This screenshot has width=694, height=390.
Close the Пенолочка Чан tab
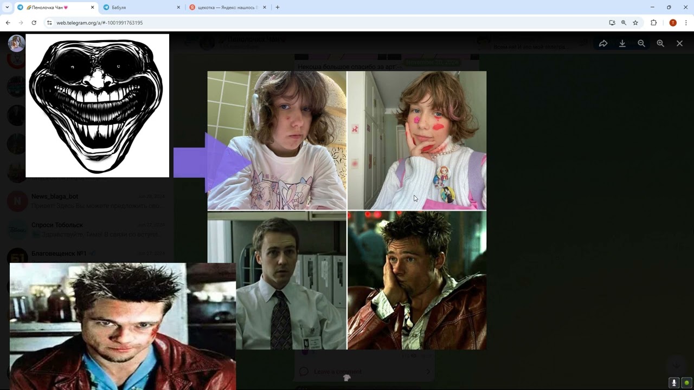click(93, 8)
